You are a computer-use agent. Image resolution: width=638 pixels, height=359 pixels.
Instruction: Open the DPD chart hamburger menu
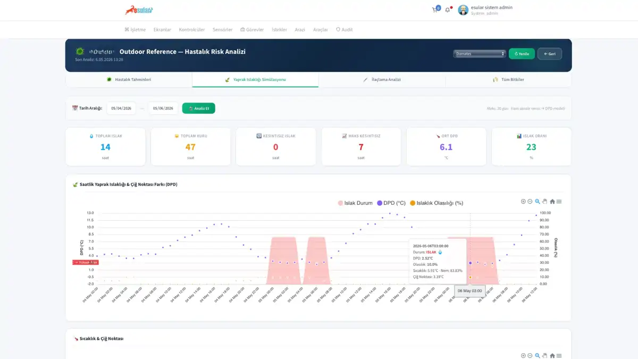[x=559, y=202]
